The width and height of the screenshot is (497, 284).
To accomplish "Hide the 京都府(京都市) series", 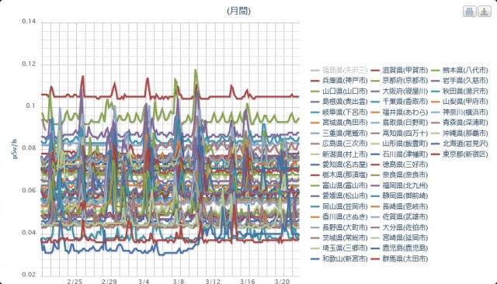I will pyautogui.click(x=399, y=81).
